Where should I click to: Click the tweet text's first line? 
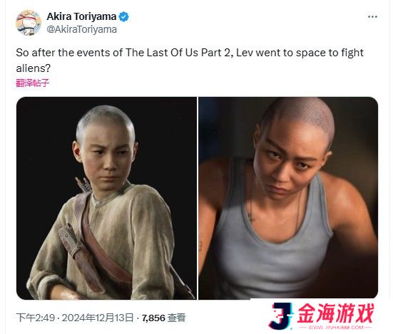(190, 53)
